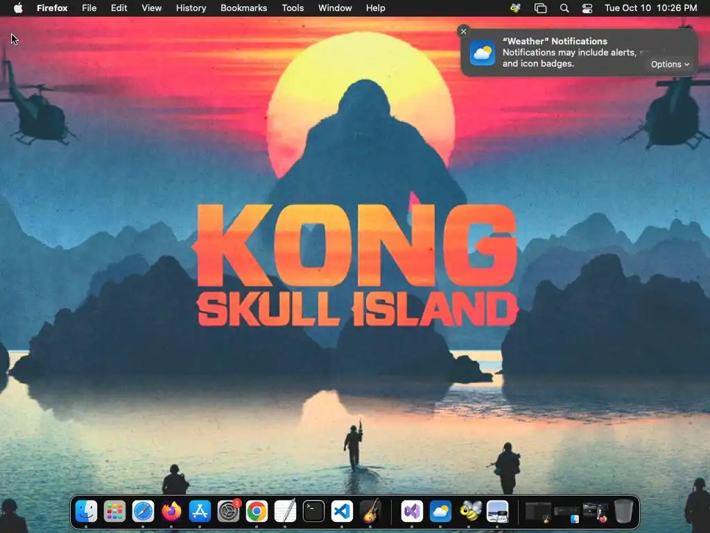Open the Tools menu
The image size is (710, 533).
click(x=293, y=8)
